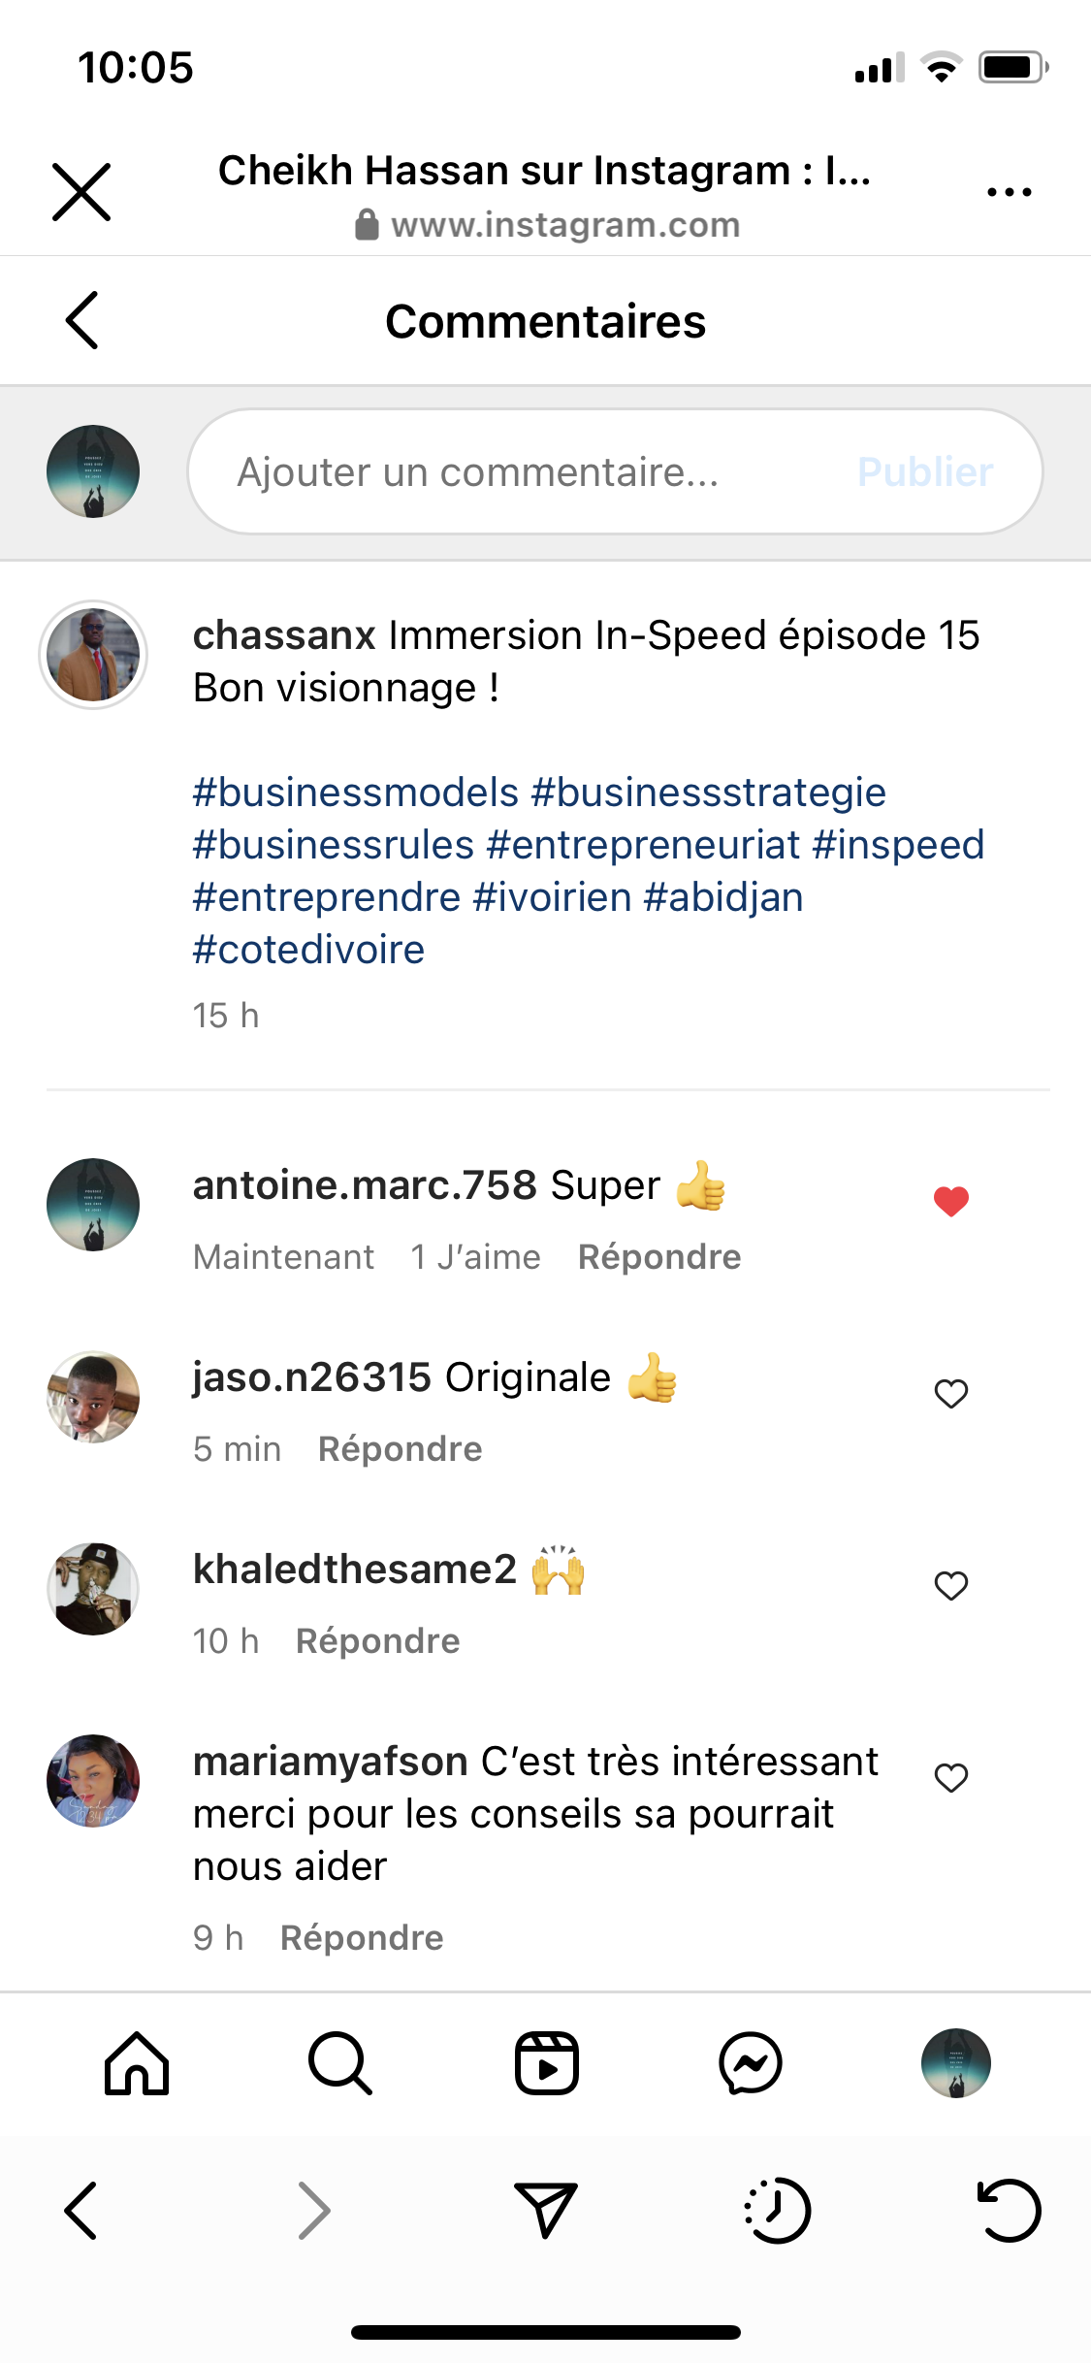Reload the page in browser
Viewport: 1091px width, 2363px height.
(1009, 2210)
